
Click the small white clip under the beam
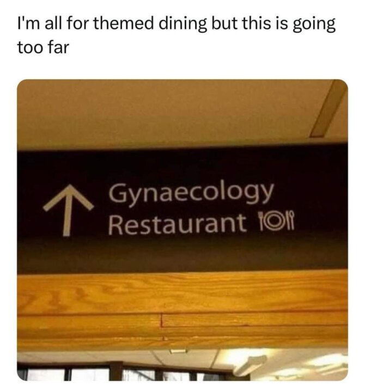pos(178,351)
